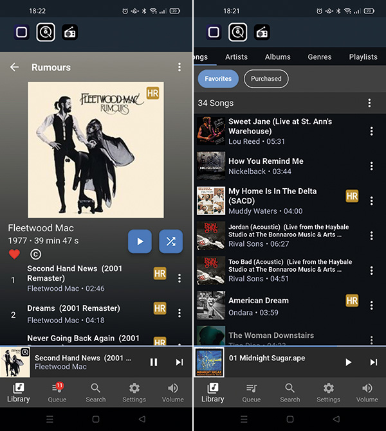
Task: Tap the Nickelback album thumbnail
Action: 211,166
